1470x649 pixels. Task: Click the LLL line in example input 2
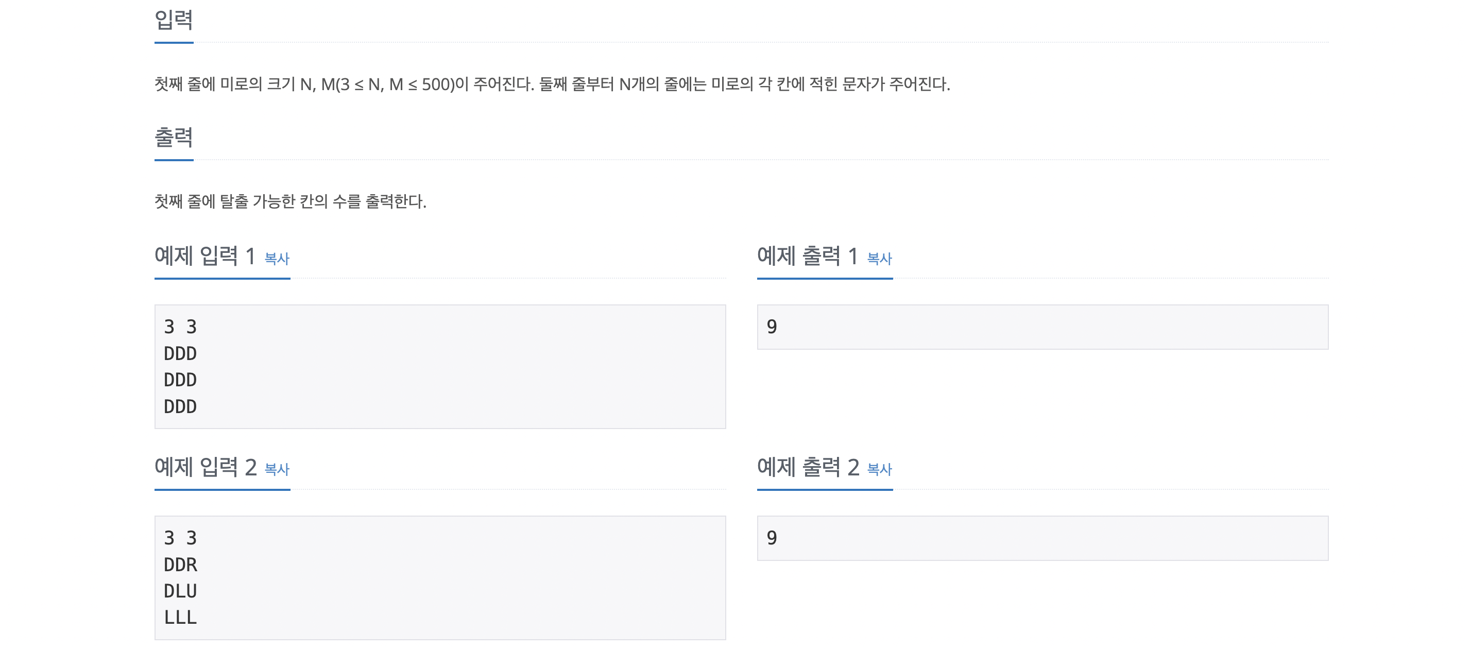pos(180,618)
